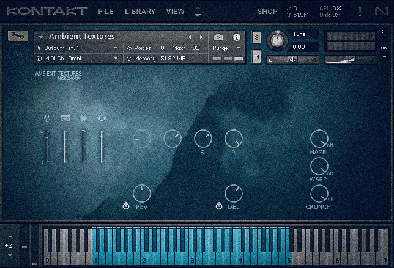Click the tape layer volume fader
This screenshot has height=268, width=394.
pos(65,146)
